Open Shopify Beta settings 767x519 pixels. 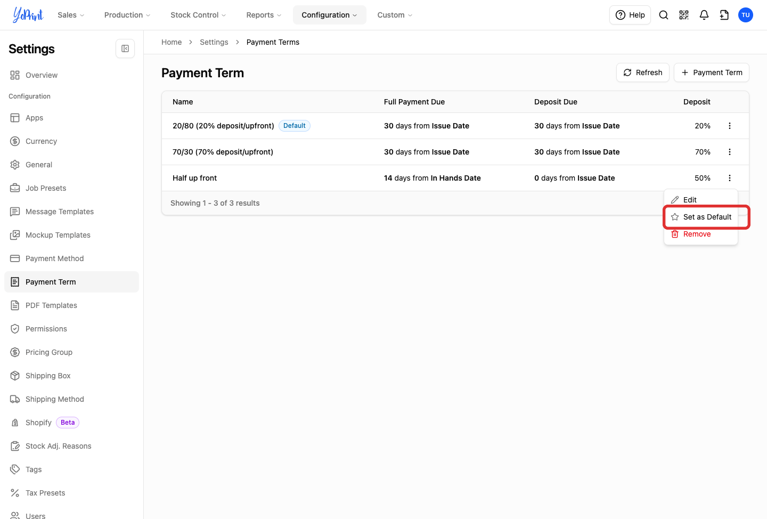click(x=71, y=423)
